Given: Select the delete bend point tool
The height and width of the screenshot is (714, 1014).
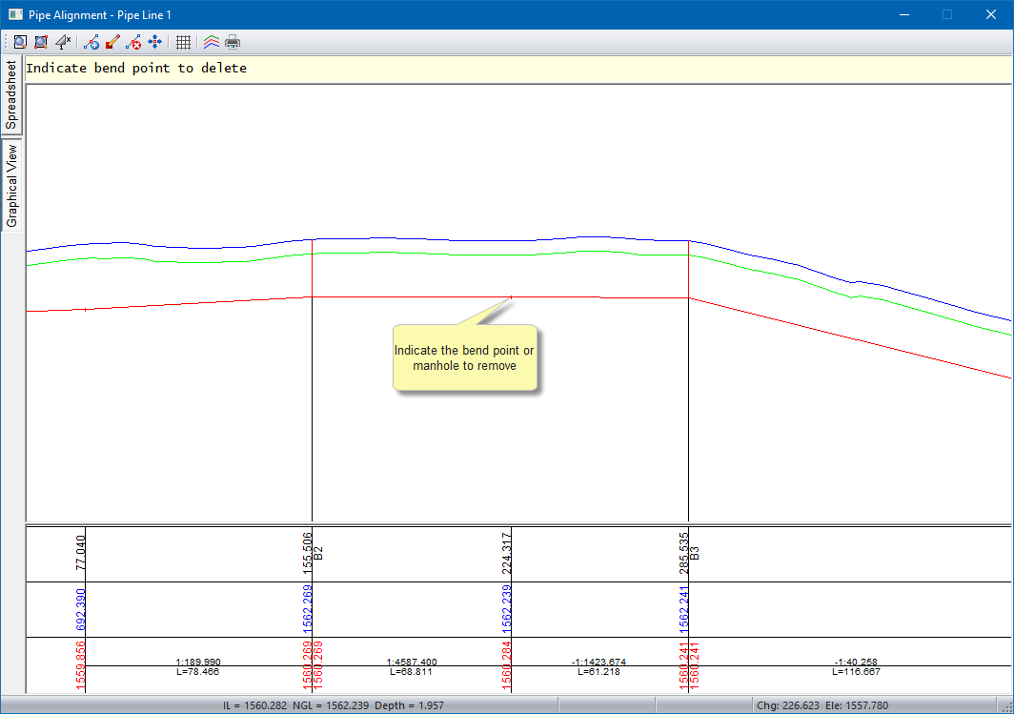Looking at the screenshot, I should (133, 42).
